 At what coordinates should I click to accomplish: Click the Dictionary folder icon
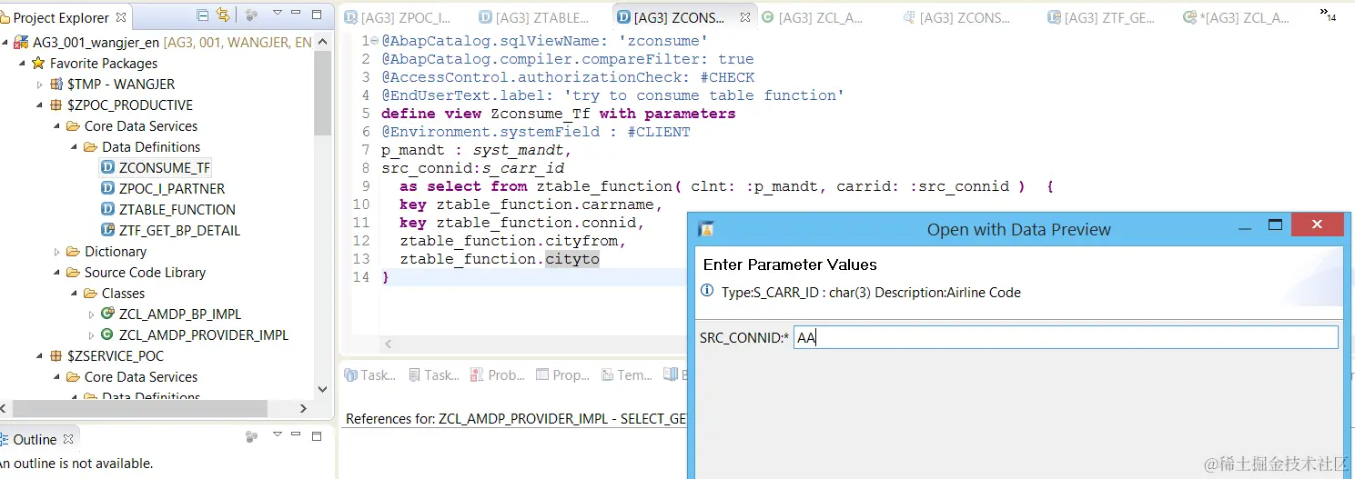tap(73, 252)
